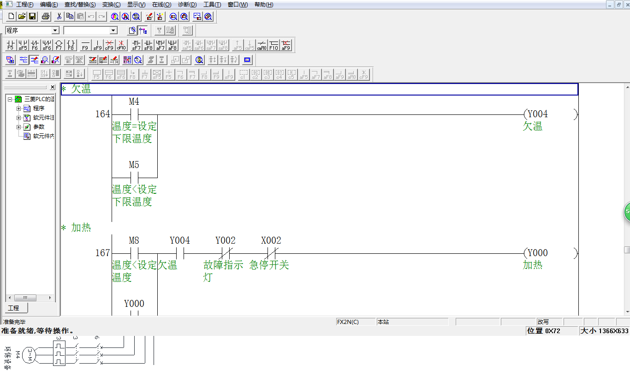Toggle monitor write mode with pencil icon
Viewport: 630px width, 371px height.
pyautogui.click(x=56, y=60)
